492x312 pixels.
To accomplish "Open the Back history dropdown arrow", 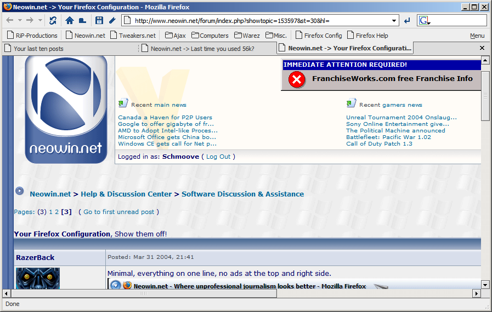I will pyautogui.click(x=20, y=21).
